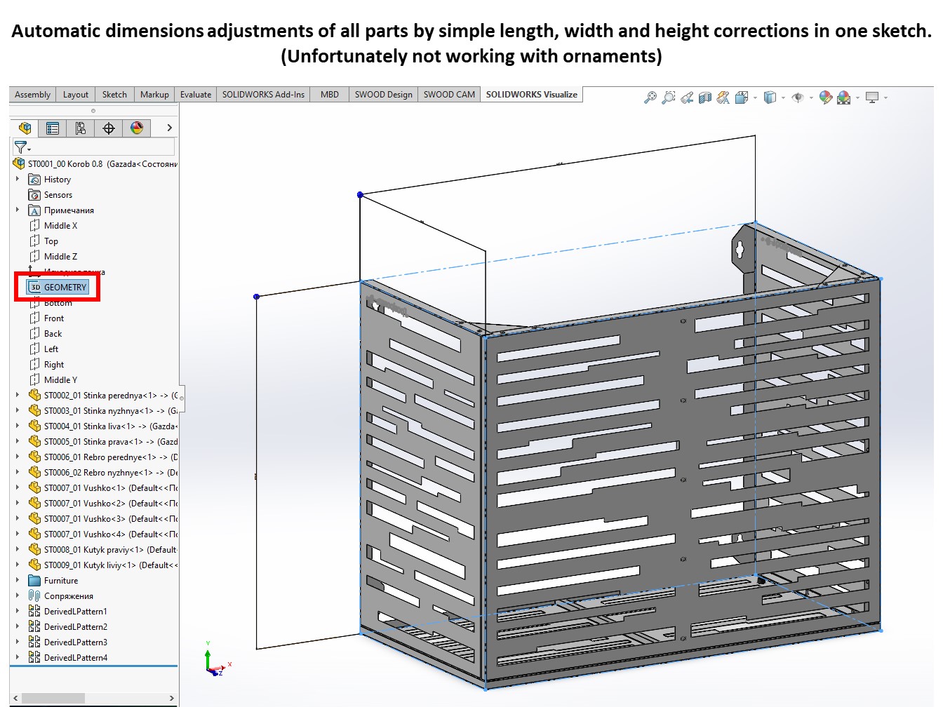
Task: Click the Edit Appearance icon
Action: tap(826, 97)
